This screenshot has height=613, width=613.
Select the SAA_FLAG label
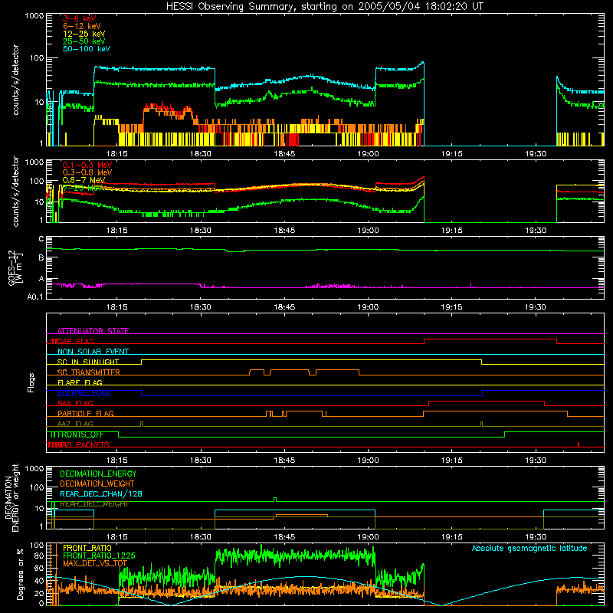(x=75, y=403)
